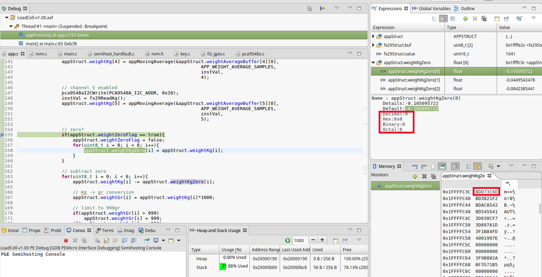The image size is (542, 277).
Task: Remove selected memory monitor
Action: (x=424, y=176)
